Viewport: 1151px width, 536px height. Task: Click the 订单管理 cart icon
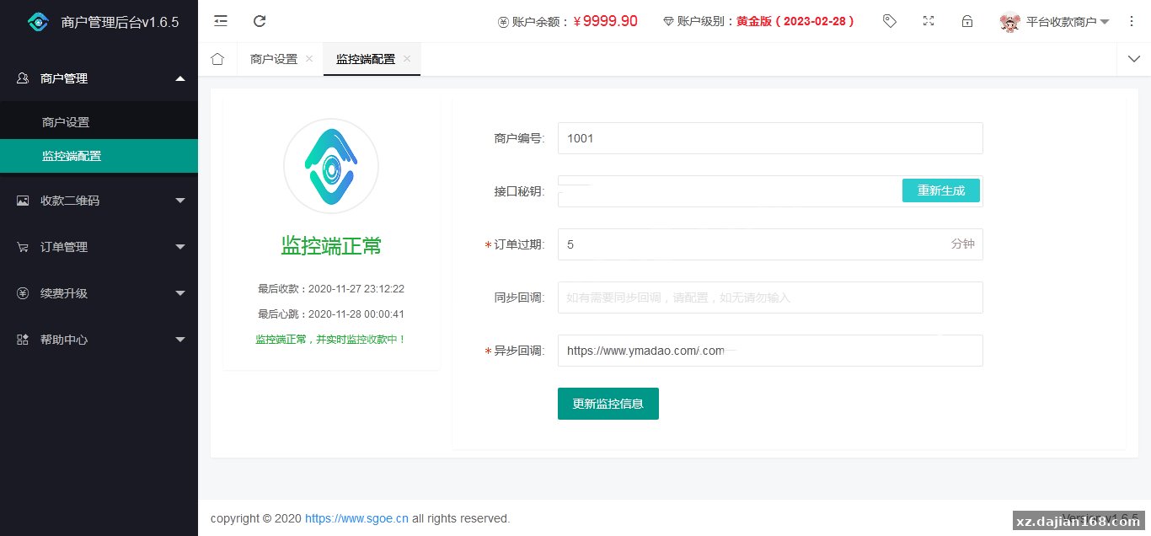point(23,247)
